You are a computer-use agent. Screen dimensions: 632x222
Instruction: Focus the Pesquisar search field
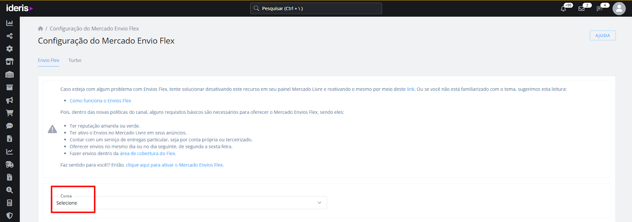coord(316,8)
